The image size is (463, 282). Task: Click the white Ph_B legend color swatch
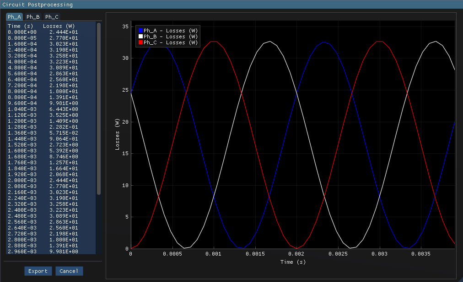140,37
